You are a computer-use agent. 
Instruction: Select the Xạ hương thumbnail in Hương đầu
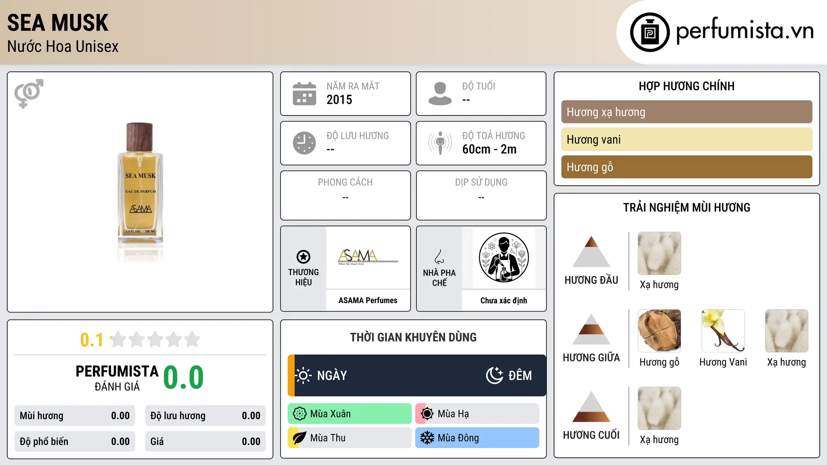(659, 253)
